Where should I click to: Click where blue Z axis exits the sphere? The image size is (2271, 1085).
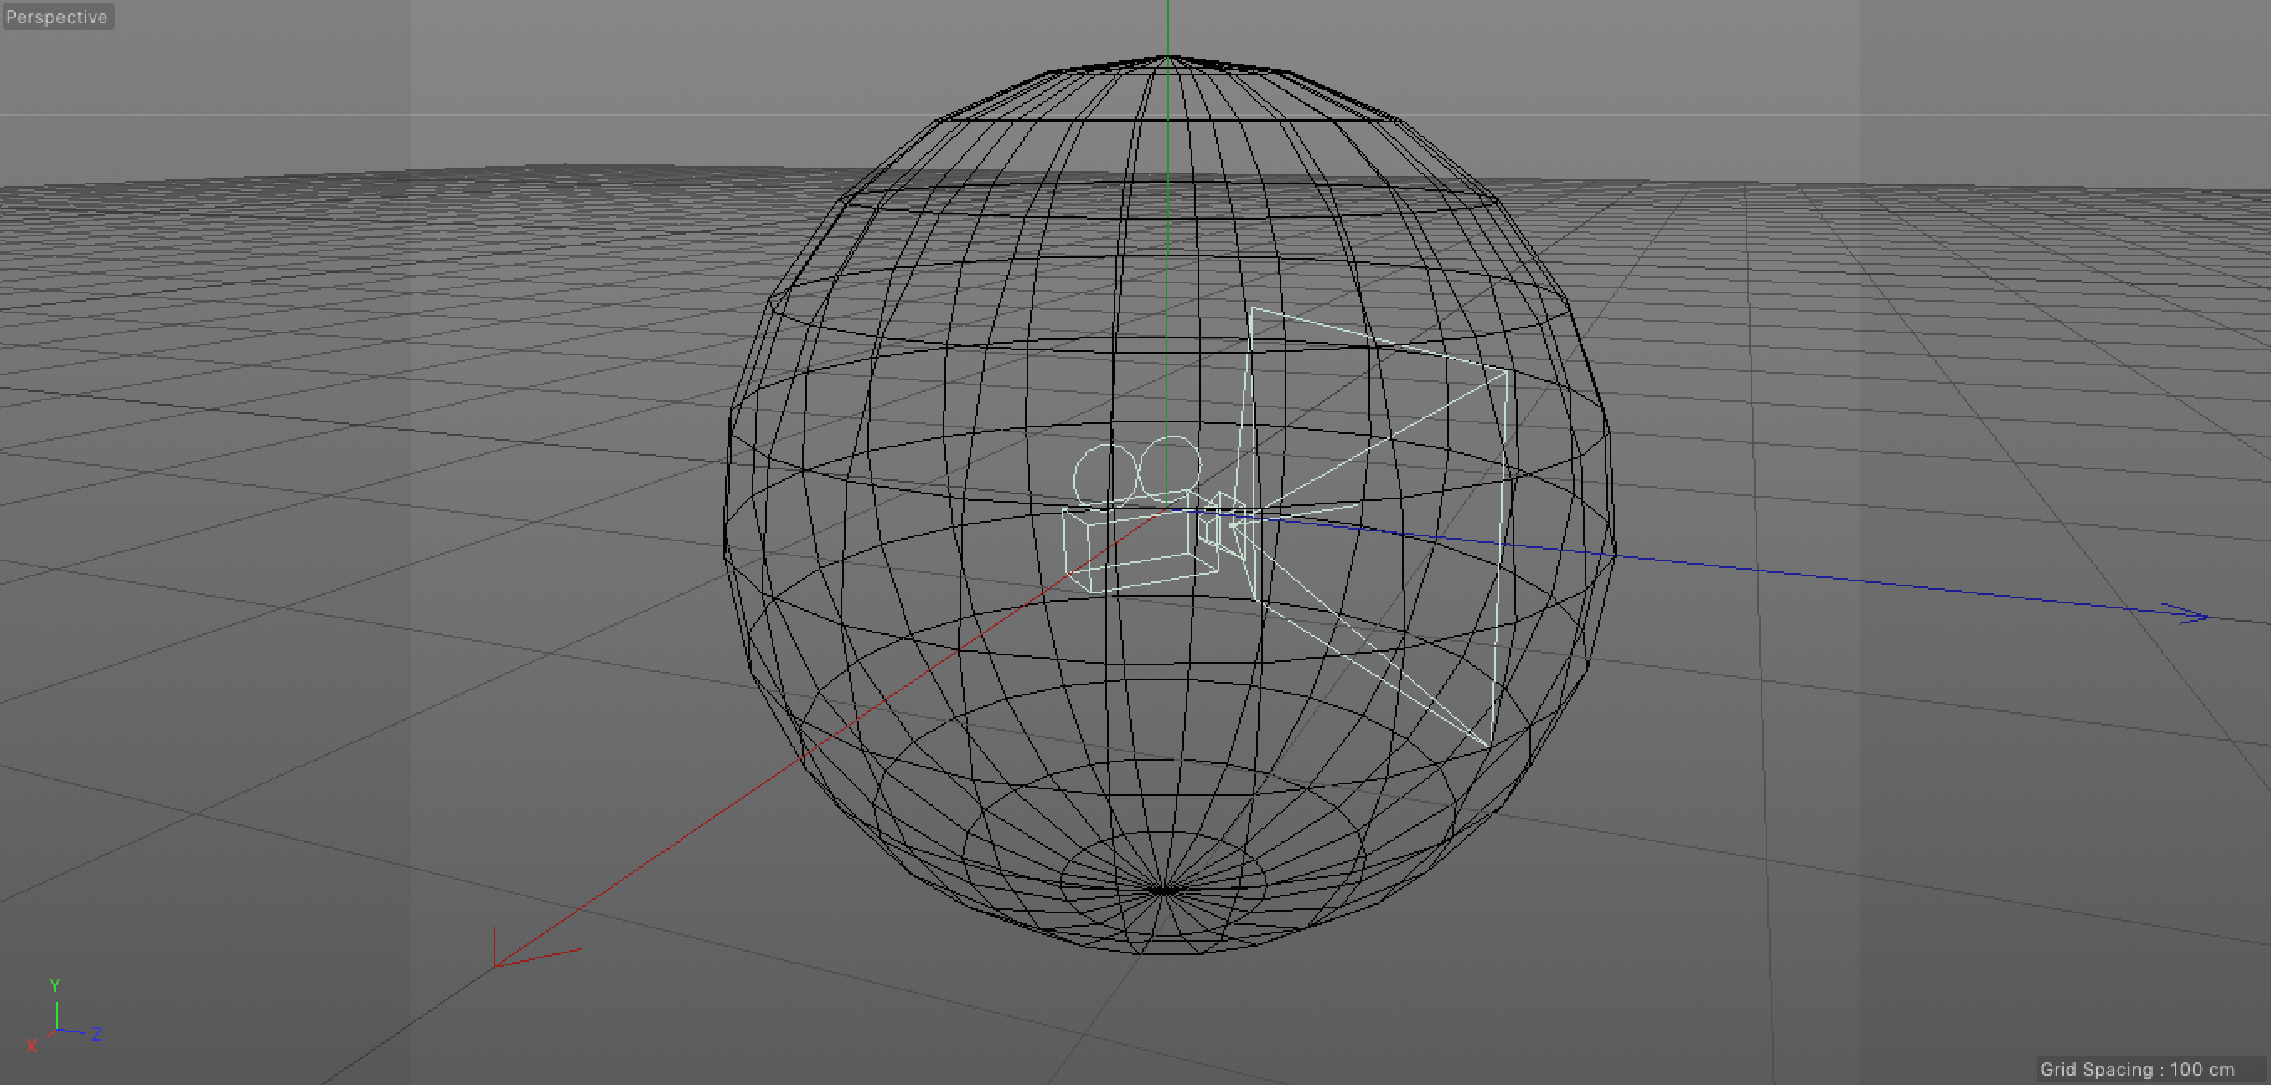[1615, 555]
